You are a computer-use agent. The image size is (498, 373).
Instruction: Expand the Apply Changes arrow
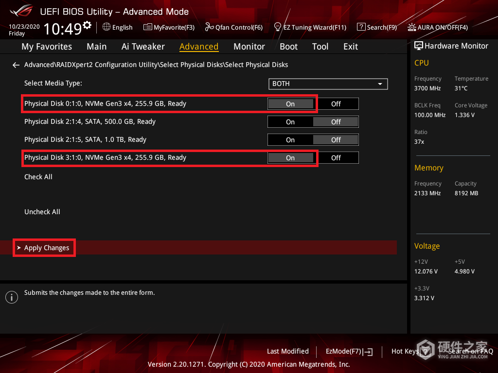pyautogui.click(x=19, y=248)
